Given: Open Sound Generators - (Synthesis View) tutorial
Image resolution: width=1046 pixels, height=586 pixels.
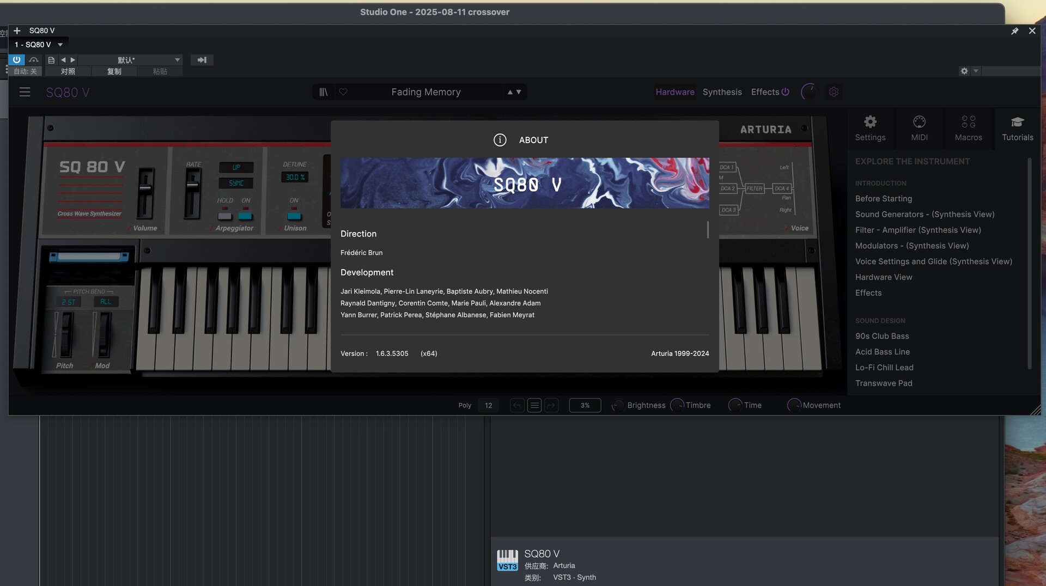Looking at the screenshot, I should tap(925, 215).
